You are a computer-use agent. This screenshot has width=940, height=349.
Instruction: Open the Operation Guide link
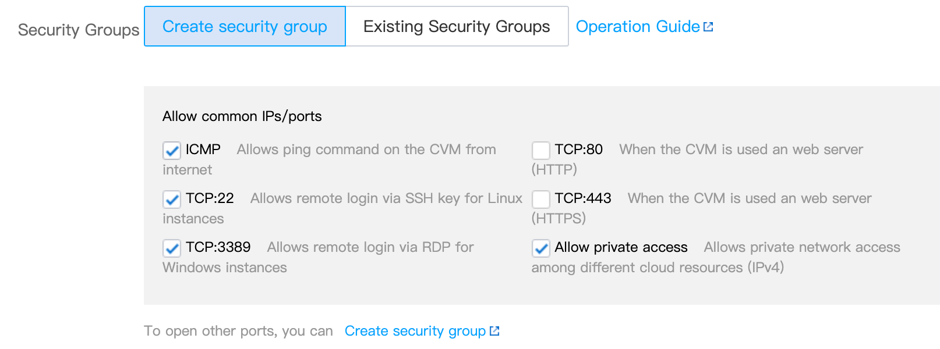[637, 27]
